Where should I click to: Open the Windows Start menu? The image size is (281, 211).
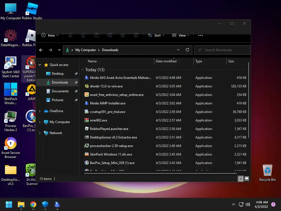(9, 204)
